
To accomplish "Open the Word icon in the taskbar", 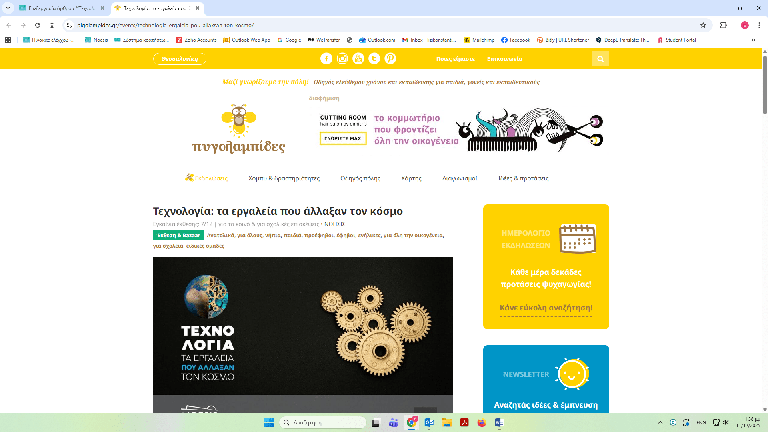I will (499, 422).
